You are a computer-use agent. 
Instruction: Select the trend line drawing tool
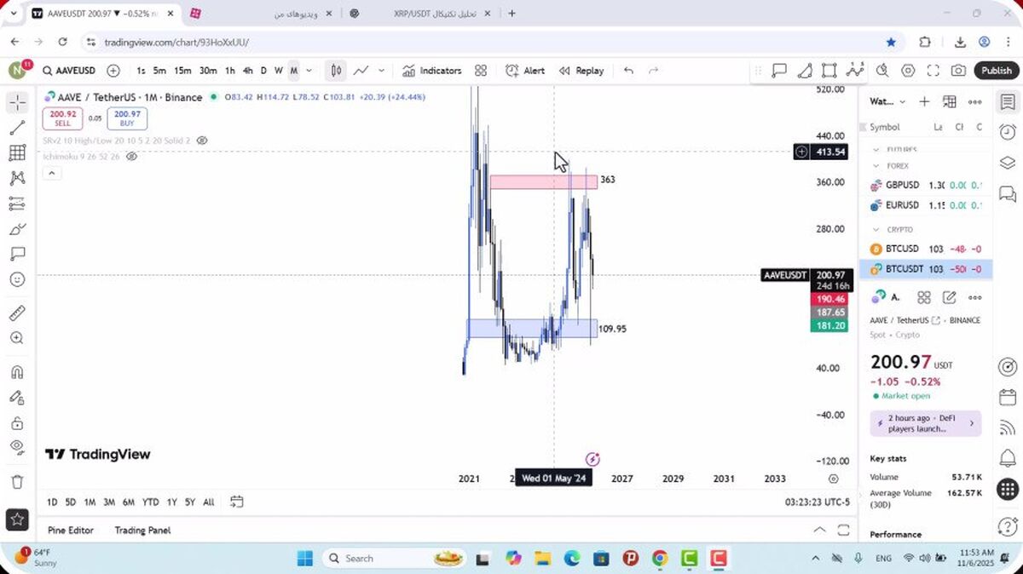coord(17,128)
